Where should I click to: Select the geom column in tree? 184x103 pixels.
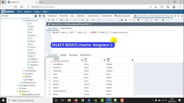[x=32, y=27]
